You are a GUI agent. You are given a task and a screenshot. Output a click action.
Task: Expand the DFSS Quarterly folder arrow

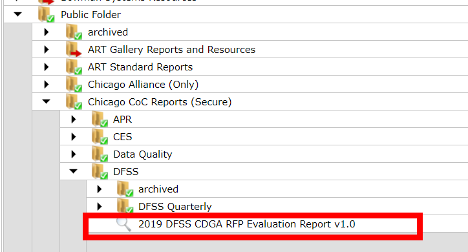coord(100,206)
